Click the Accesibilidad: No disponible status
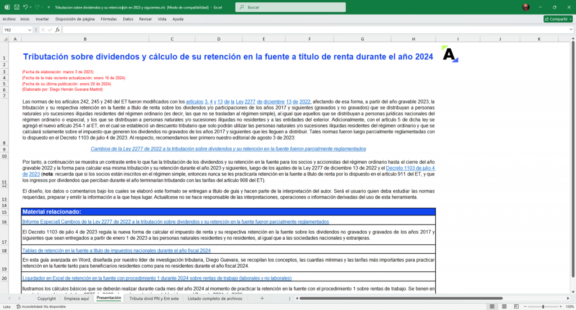This screenshot has width=576, height=310. (41, 307)
